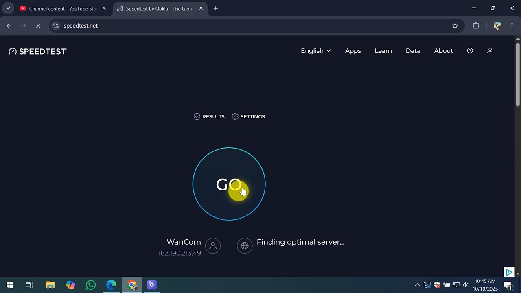The height and width of the screenshot is (293, 521).
Task: Open Task View on the taskbar
Action: (x=29, y=285)
